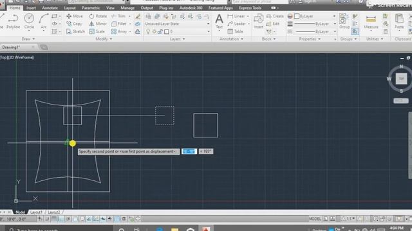
Task: Add a Leader annotation
Action: [236, 24]
